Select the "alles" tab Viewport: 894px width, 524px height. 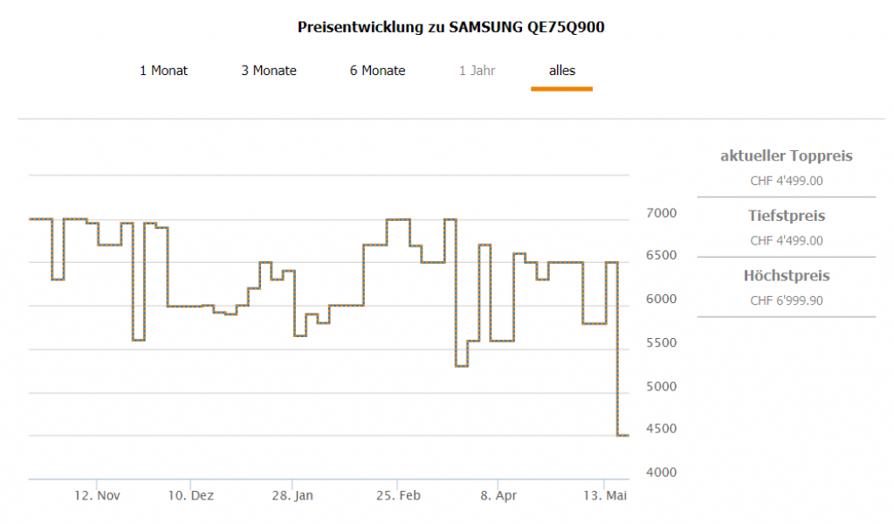[x=562, y=71]
